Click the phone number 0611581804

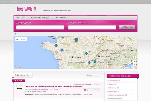click(x=54, y=89)
